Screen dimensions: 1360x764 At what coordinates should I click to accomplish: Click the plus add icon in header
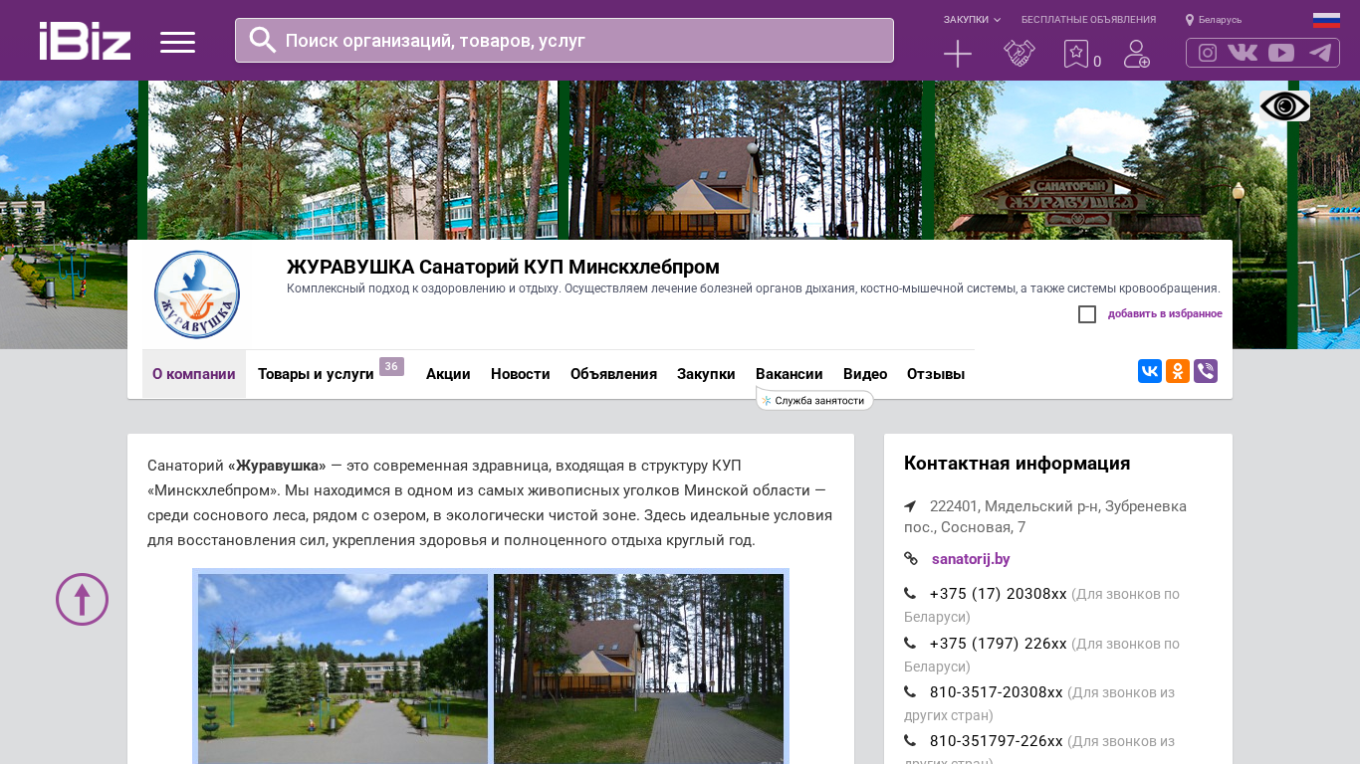[958, 54]
